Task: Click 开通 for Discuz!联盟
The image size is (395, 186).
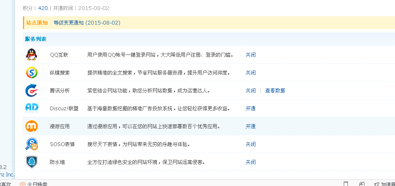Action: [x=251, y=109]
